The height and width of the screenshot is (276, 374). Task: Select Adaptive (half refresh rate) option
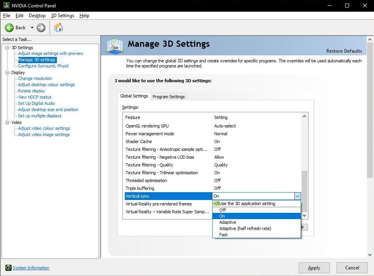tap(245, 228)
